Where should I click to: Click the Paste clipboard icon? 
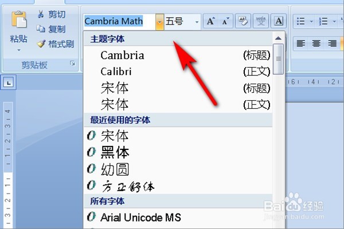coord(19,19)
